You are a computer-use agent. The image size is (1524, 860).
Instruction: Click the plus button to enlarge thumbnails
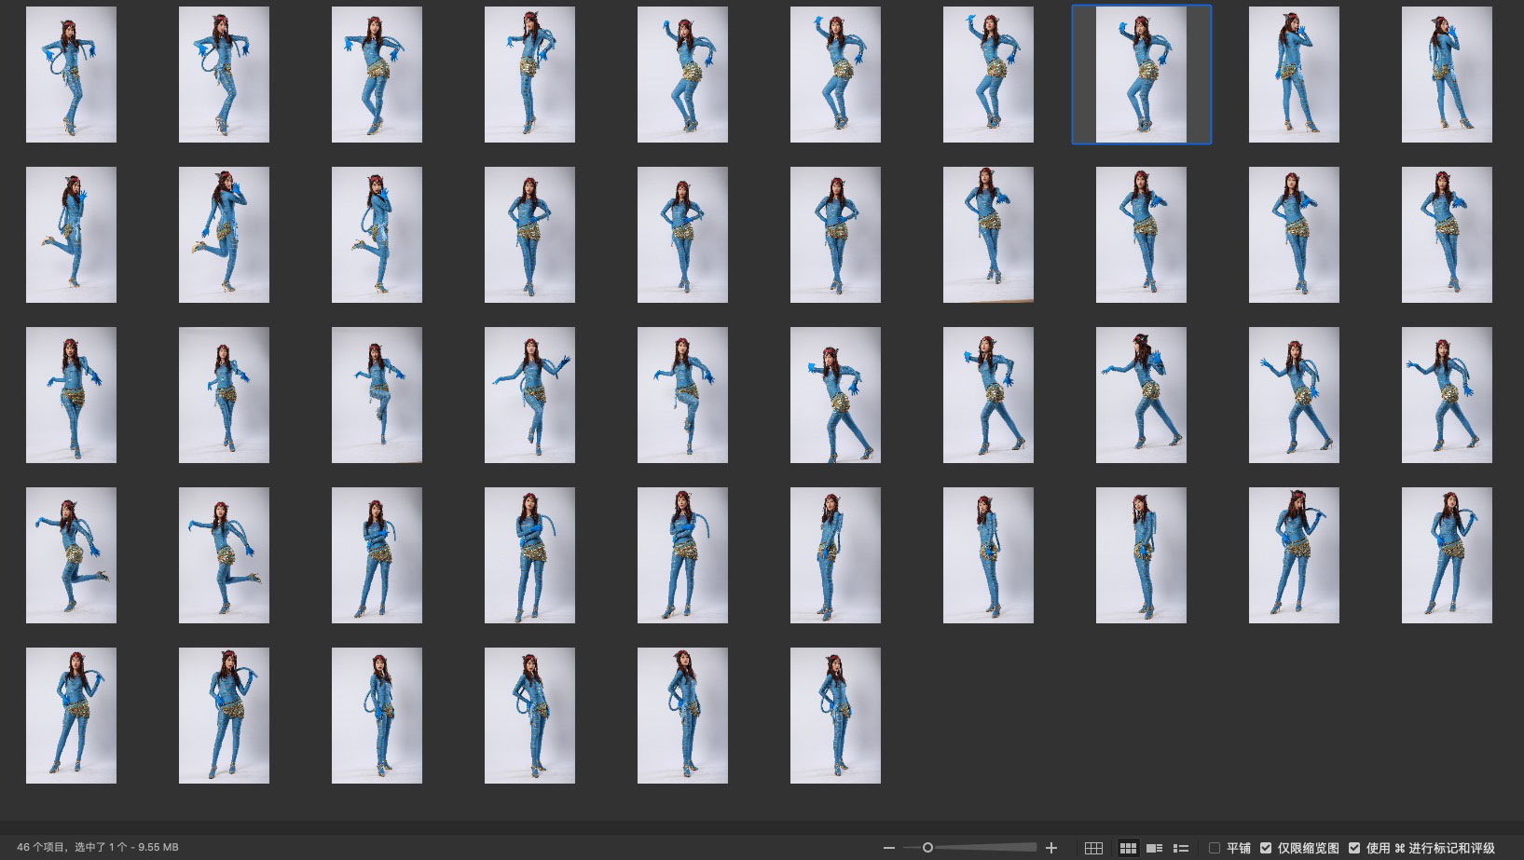pos(1051,848)
